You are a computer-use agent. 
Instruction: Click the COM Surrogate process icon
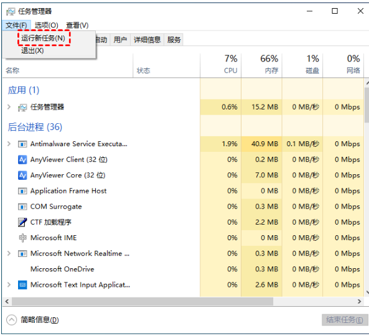pos(22,207)
